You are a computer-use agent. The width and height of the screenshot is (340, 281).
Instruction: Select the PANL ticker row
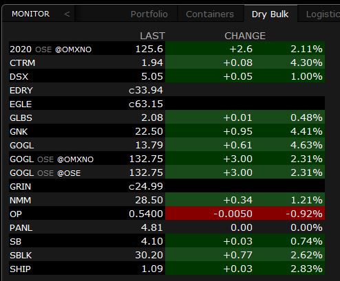coord(167,227)
